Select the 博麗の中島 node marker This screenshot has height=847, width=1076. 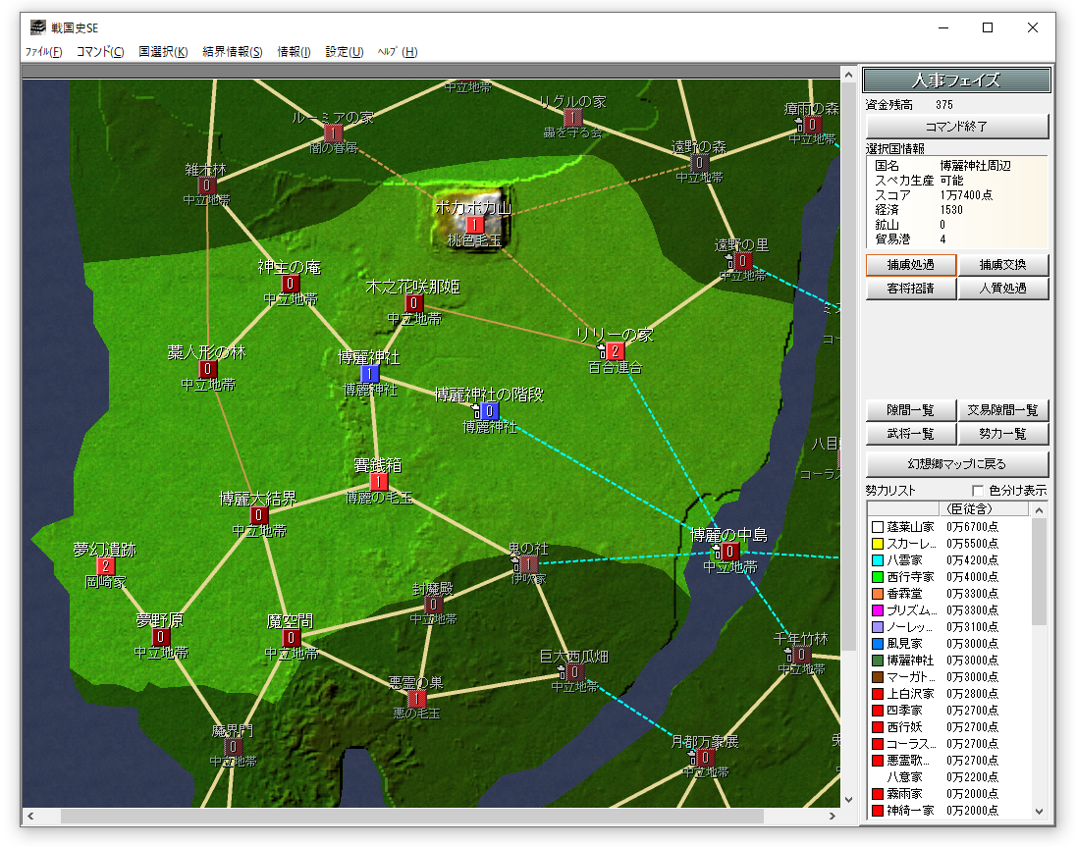pos(729,552)
